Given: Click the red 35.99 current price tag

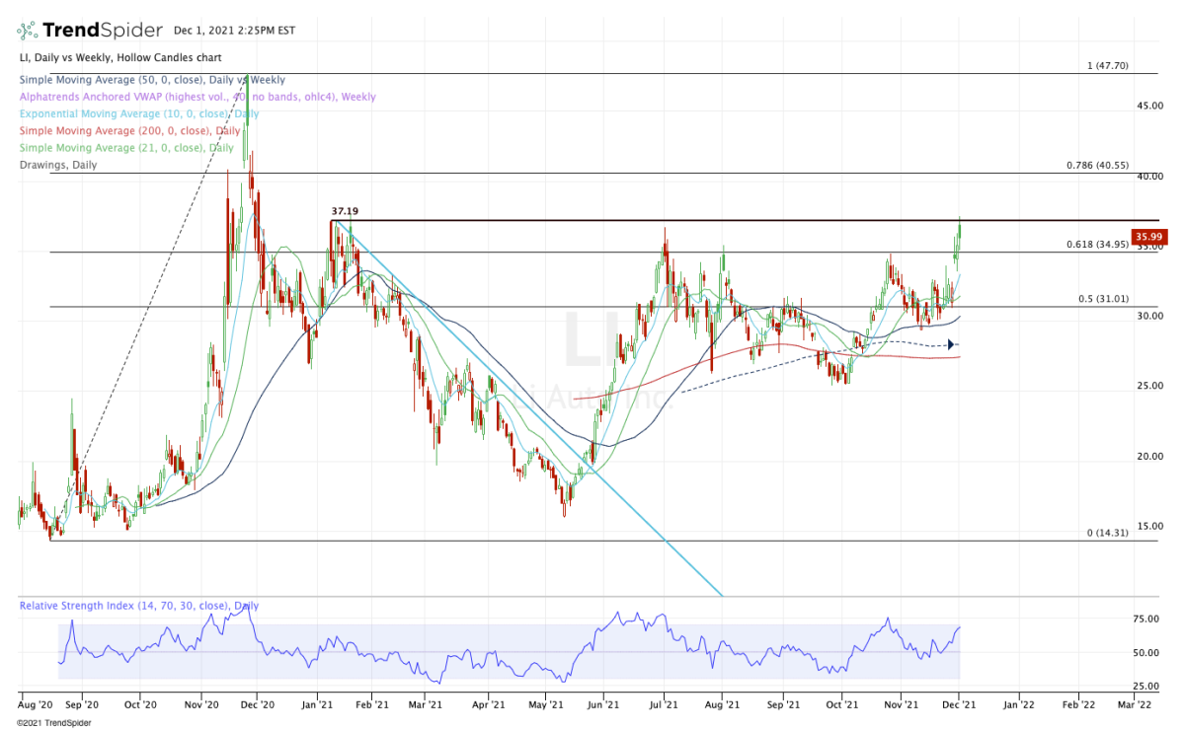Looking at the screenshot, I should (x=1149, y=237).
